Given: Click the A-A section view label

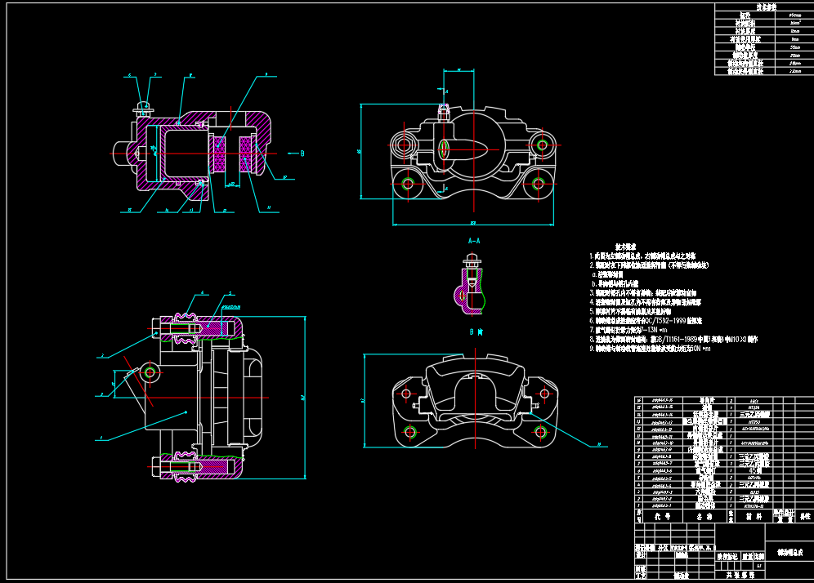Looking at the screenshot, I should pyautogui.click(x=473, y=242).
